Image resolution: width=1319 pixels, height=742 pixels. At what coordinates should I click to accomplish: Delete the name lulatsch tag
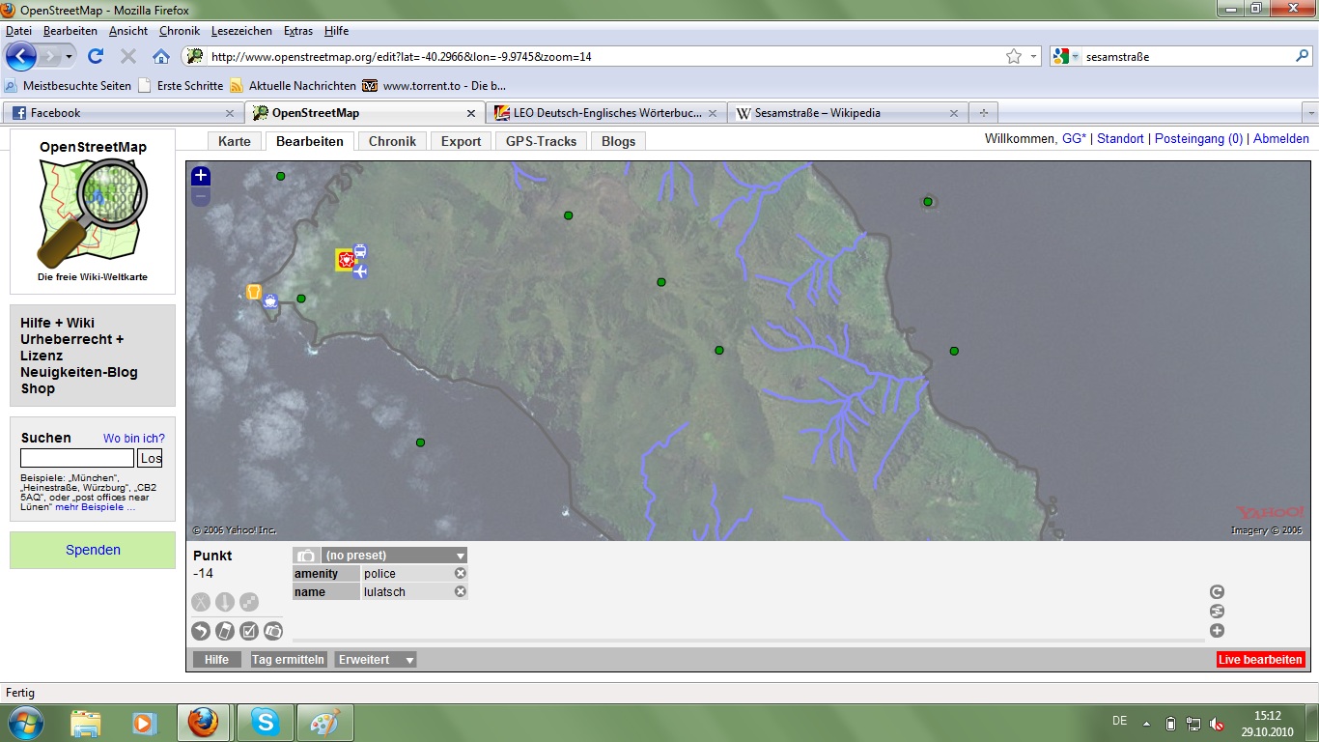pos(461,592)
